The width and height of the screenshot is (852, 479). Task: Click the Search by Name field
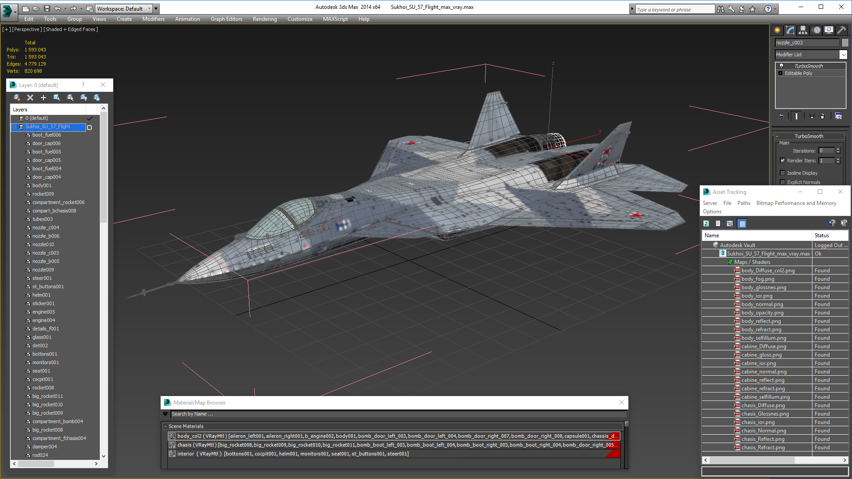398,414
